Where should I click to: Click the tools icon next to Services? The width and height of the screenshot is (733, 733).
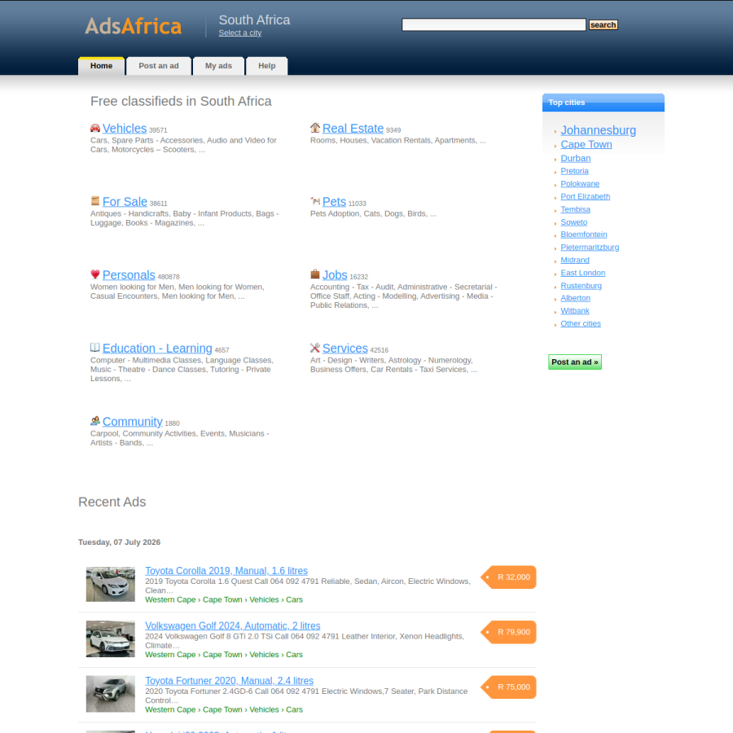click(315, 348)
